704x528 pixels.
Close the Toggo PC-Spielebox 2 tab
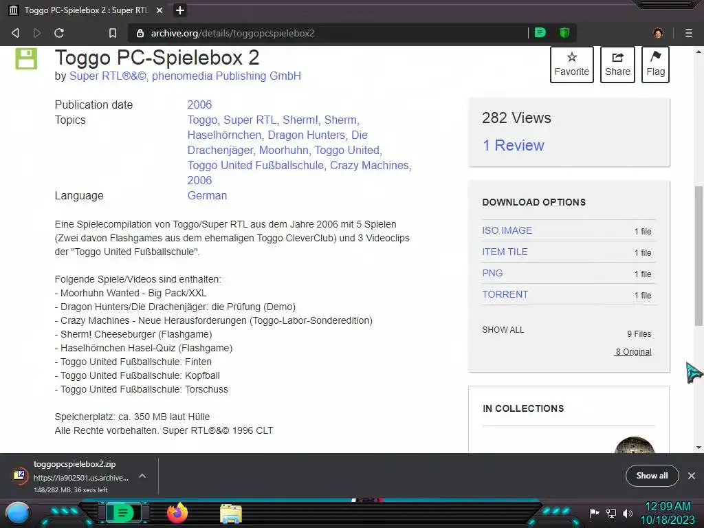159,10
